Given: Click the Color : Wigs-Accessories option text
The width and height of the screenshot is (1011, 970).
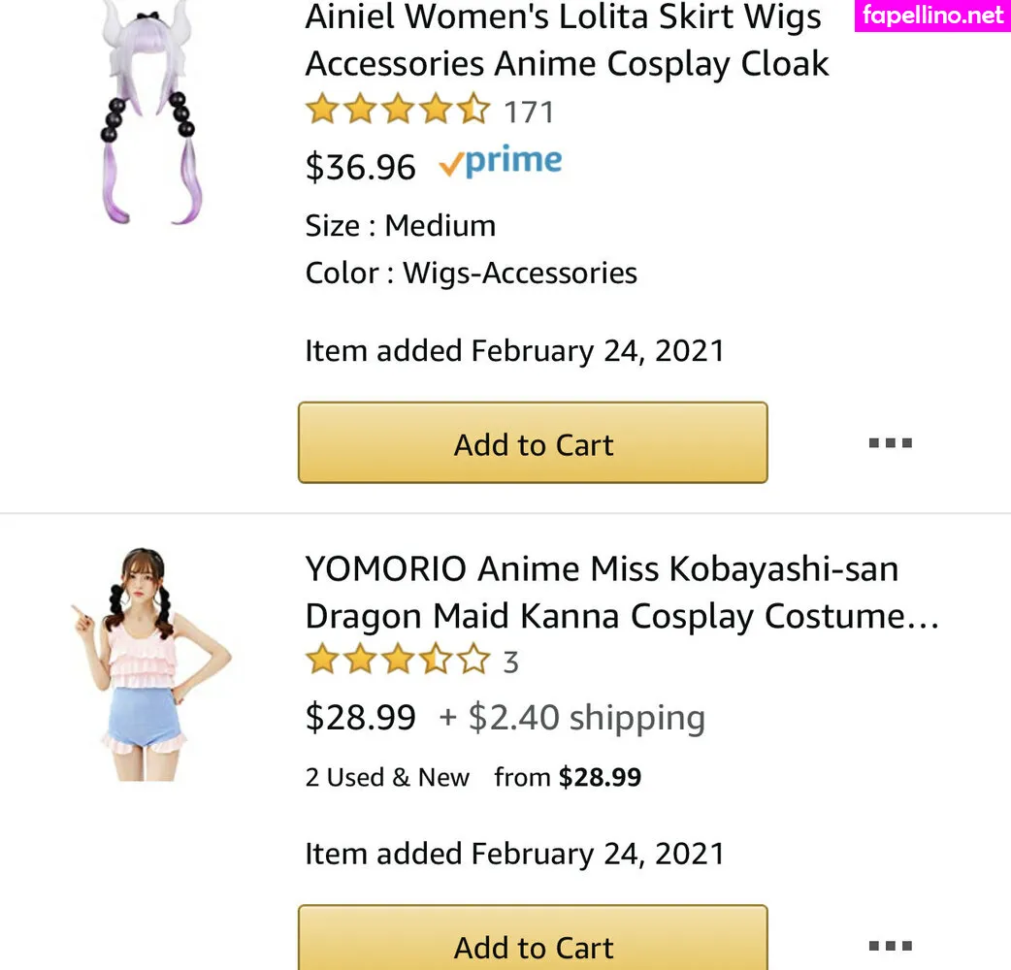Looking at the screenshot, I should (471, 273).
